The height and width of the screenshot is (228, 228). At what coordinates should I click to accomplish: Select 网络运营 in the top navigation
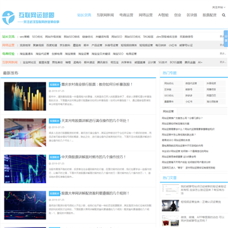[x=146, y=15]
